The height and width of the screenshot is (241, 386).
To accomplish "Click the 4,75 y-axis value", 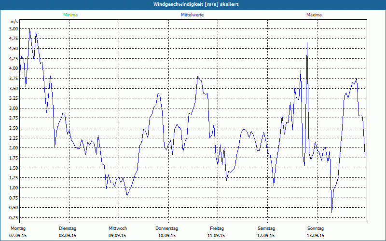I will [x=14, y=39].
